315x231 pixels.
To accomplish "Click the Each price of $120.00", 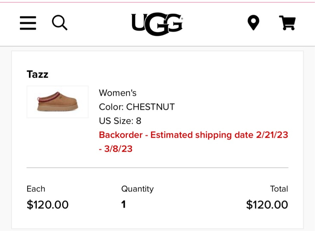I will [48, 205].
